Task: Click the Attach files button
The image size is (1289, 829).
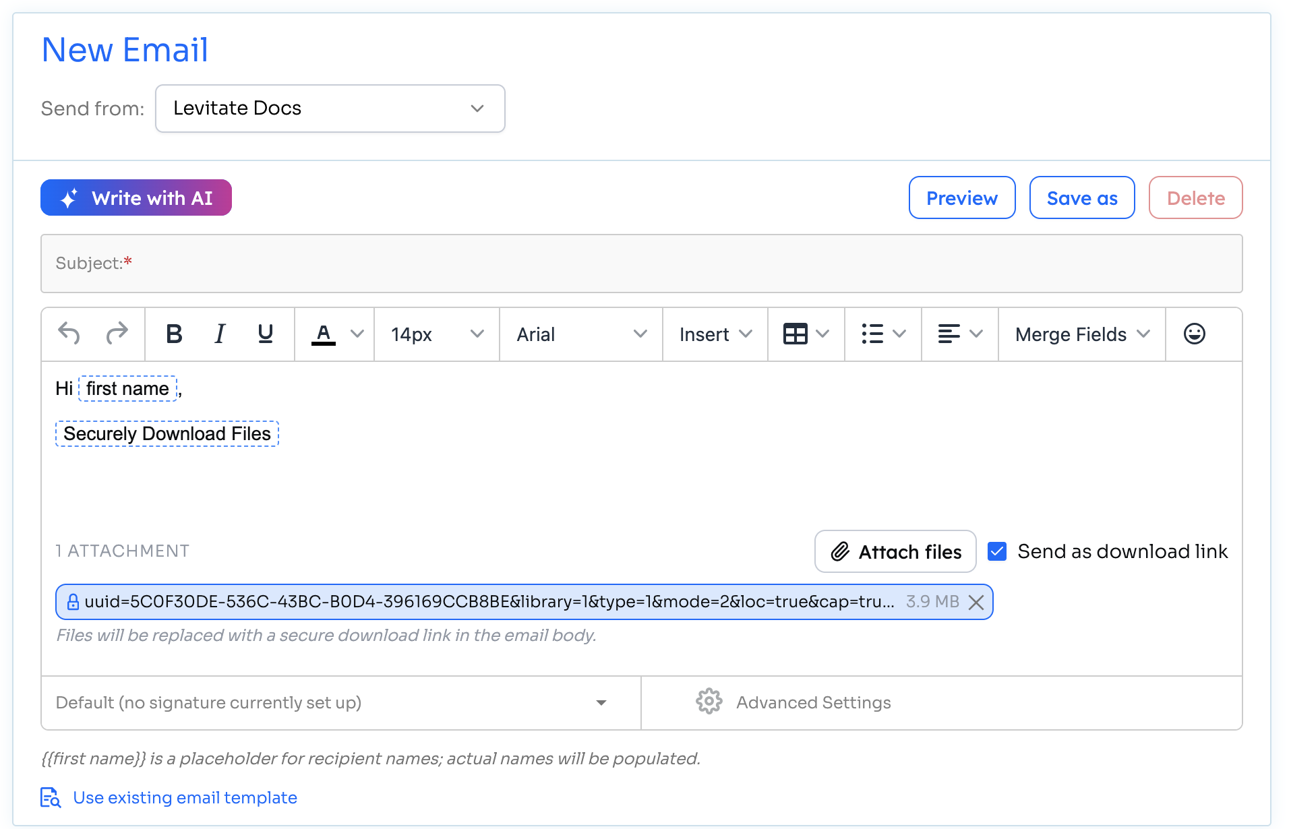Action: click(x=895, y=551)
